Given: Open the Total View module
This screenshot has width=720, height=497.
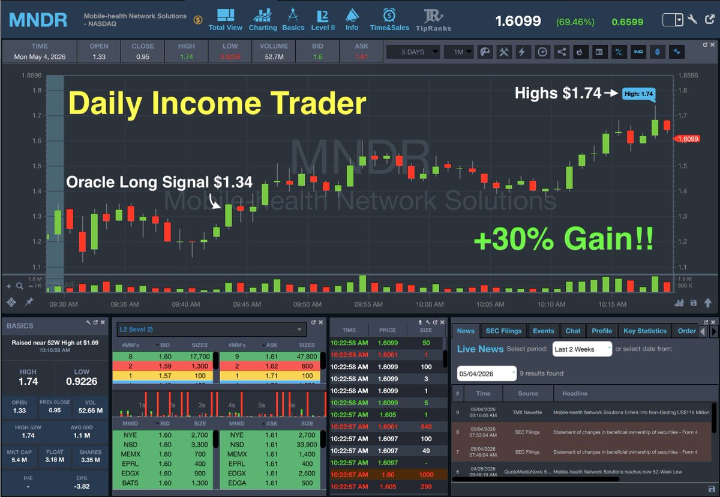Looking at the screenshot, I should coord(226,19).
